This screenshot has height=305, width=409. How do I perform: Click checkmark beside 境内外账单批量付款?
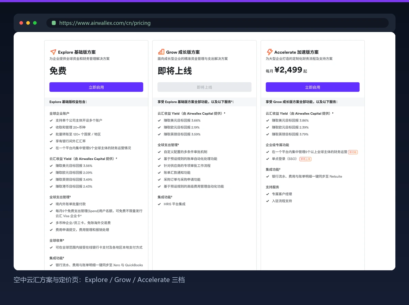click(51, 204)
